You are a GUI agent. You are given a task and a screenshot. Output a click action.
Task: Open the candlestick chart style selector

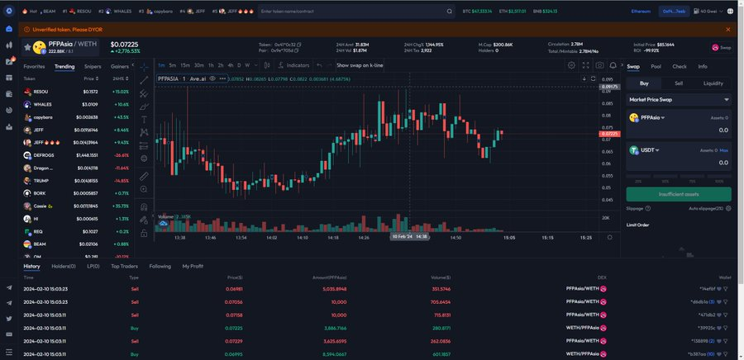point(267,65)
